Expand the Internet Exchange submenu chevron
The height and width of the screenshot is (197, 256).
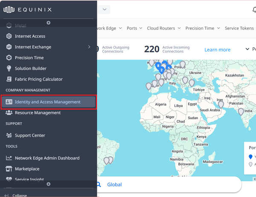tap(89, 47)
